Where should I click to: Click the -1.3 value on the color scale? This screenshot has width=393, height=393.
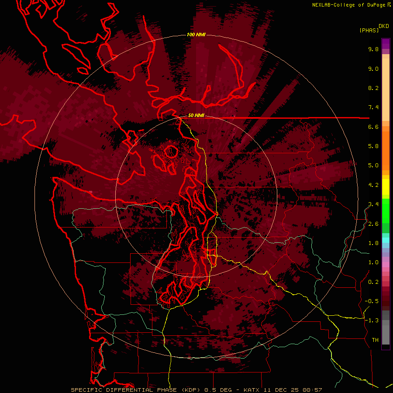tap(372, 321)
